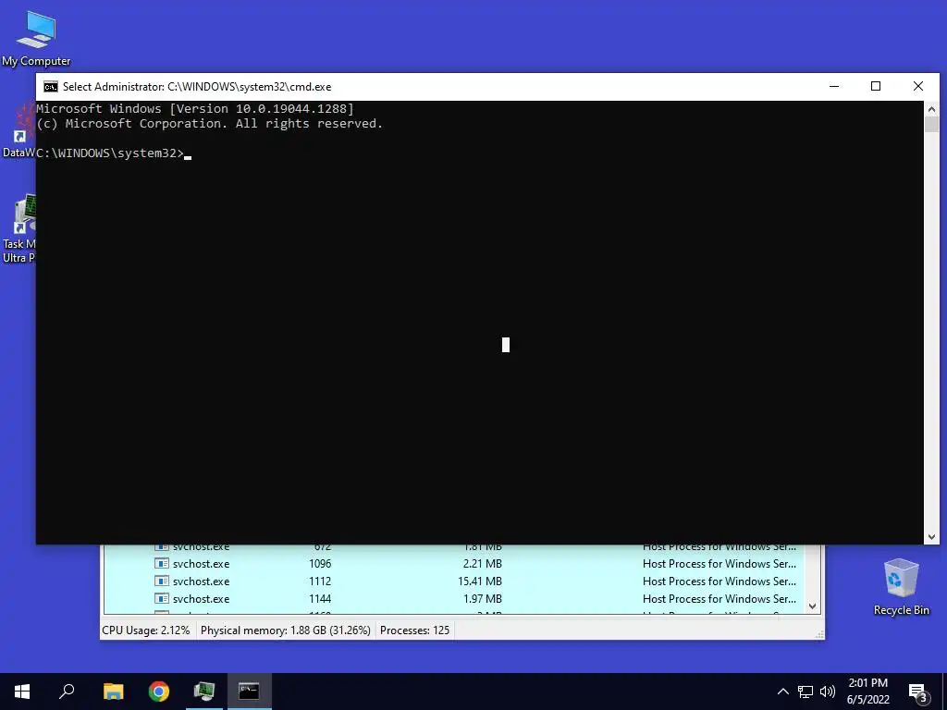The width and height of the screenshot is (947, 710).
Task: Click the Microsoft Corporation copyright line
Action: coord(210,124)
